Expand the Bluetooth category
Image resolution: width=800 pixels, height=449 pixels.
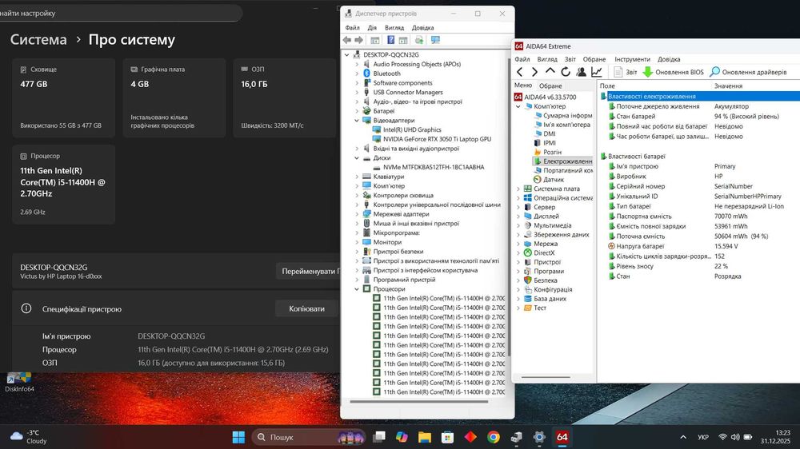[357, 74]
